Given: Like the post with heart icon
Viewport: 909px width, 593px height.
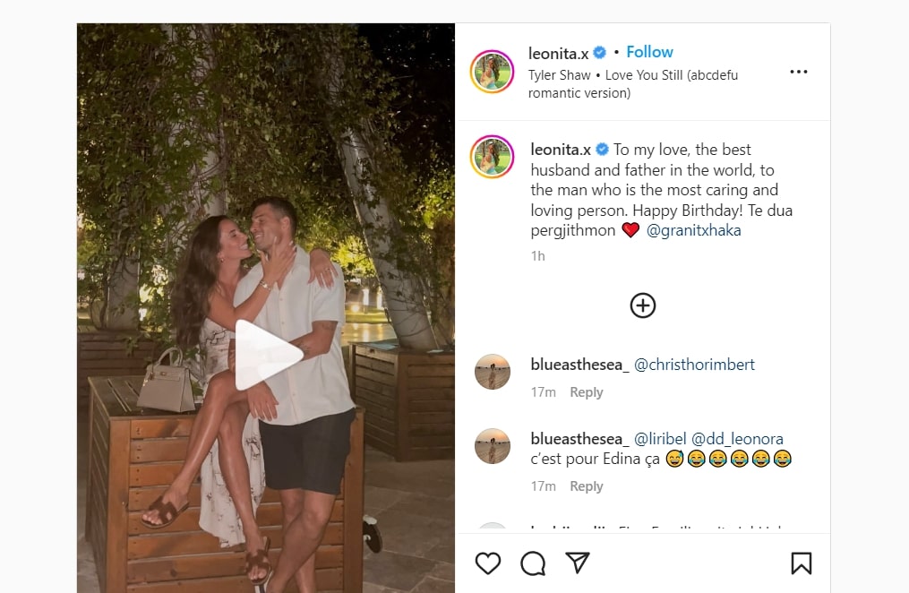Looking at the screenshot, I should 488,563.
